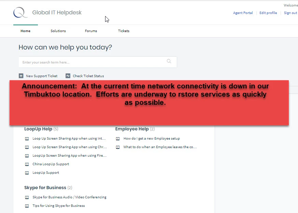The height and width of the screenshot is (213, 298).
Task: Click the Global IT Helpdesk Q logo
Action: point(20,13)
